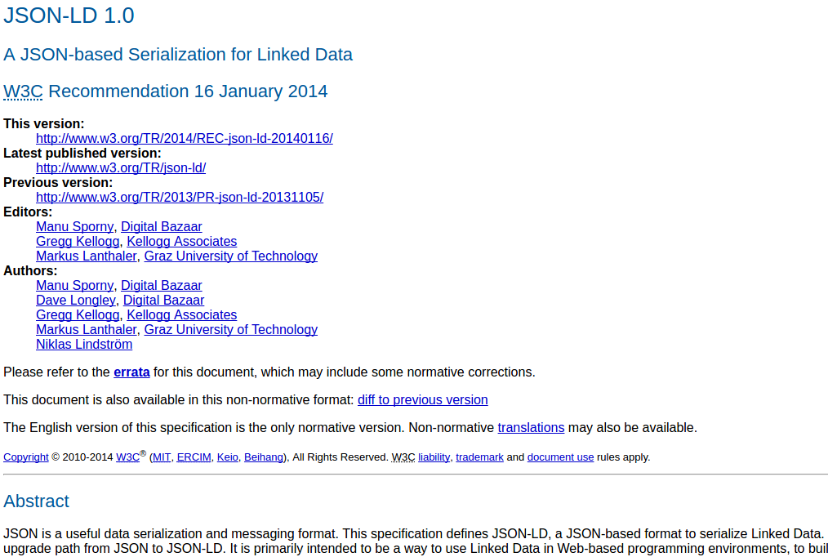Open the document use link
Image resolution: width=828 pixels, height=557 pixels.
pos(560,457)
